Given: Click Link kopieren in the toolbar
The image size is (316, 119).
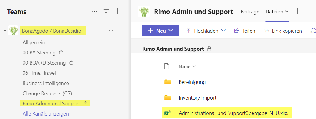Looking at the screenshot, I should coord(283,31).
